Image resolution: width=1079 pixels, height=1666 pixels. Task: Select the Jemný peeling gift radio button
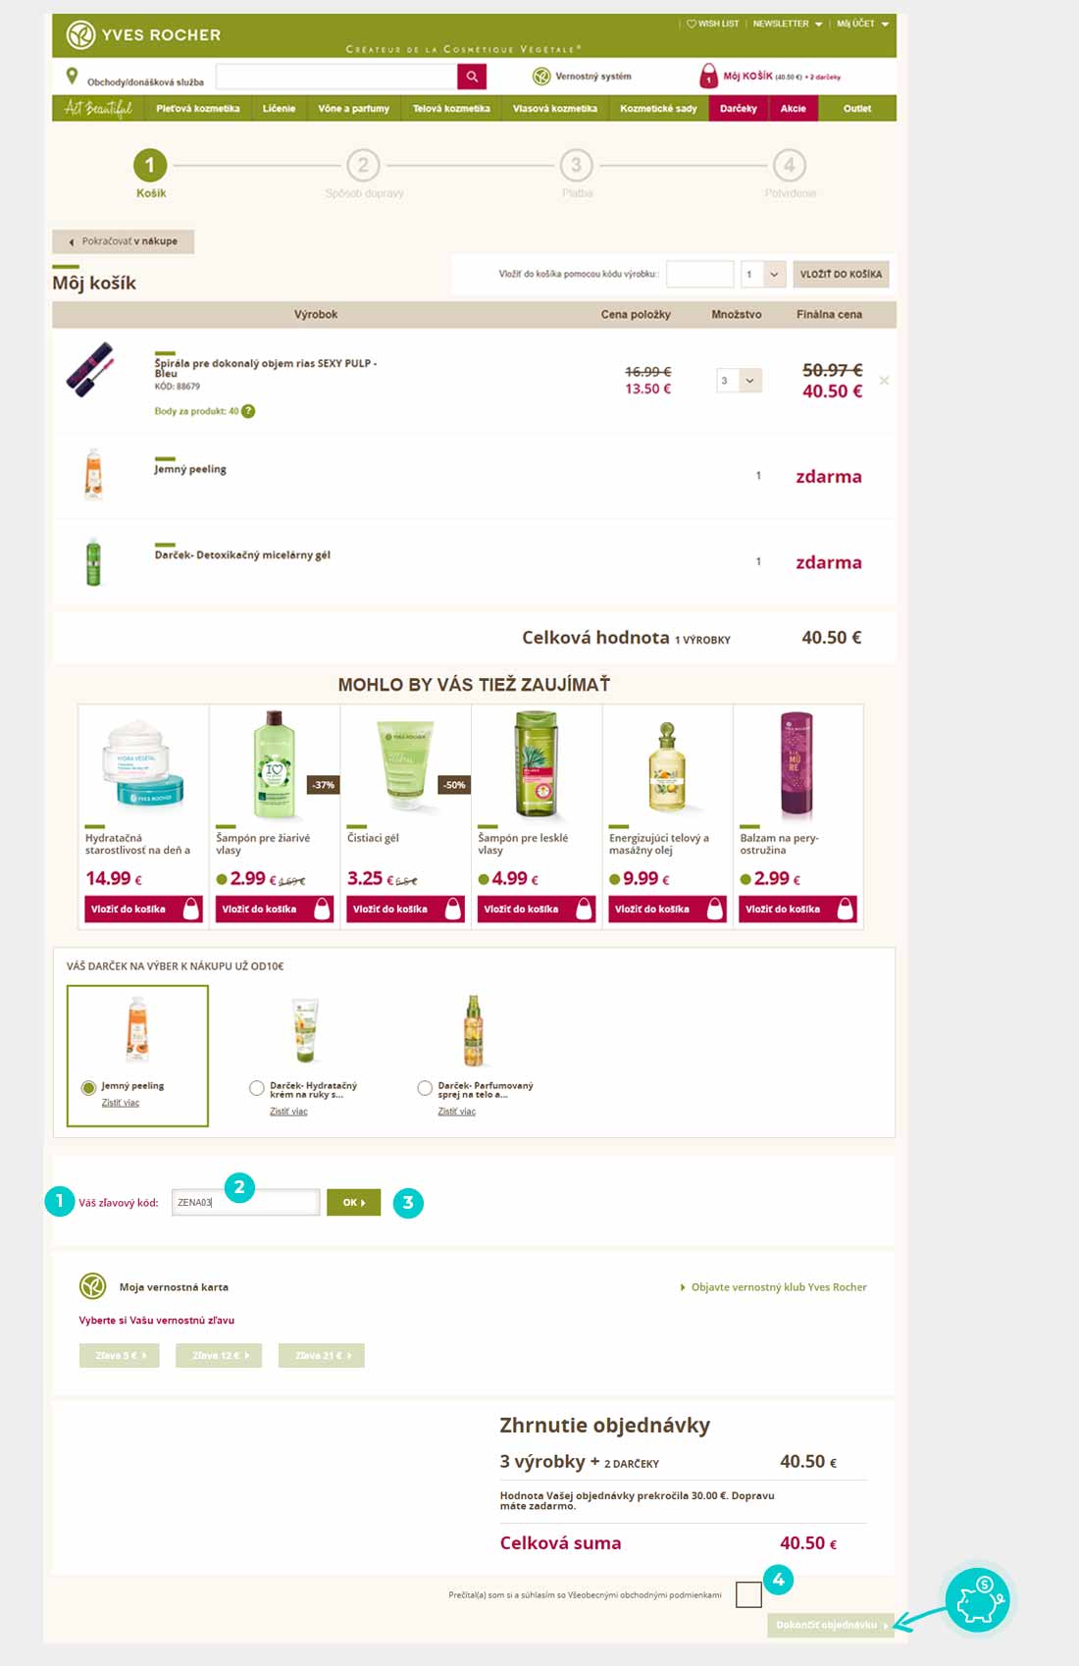coord(89,1087)
